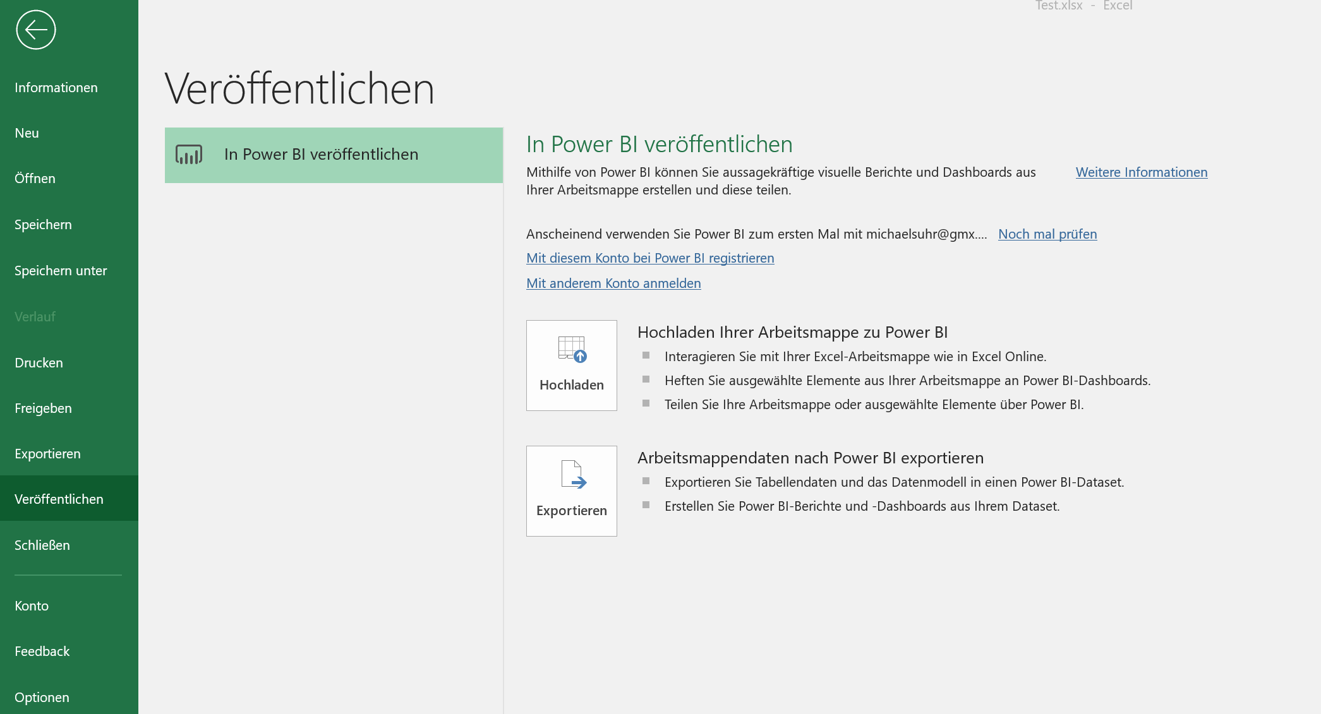Open the Weitere Informationen link

[x=1142, y=172]
